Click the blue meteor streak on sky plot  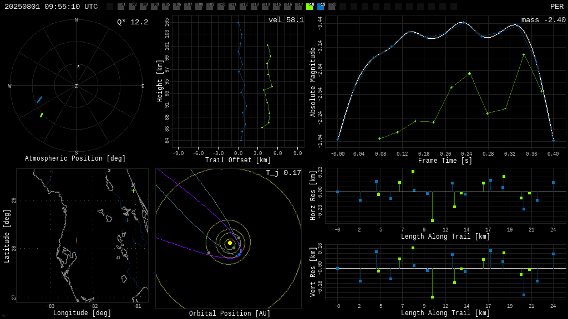(39, 100)
